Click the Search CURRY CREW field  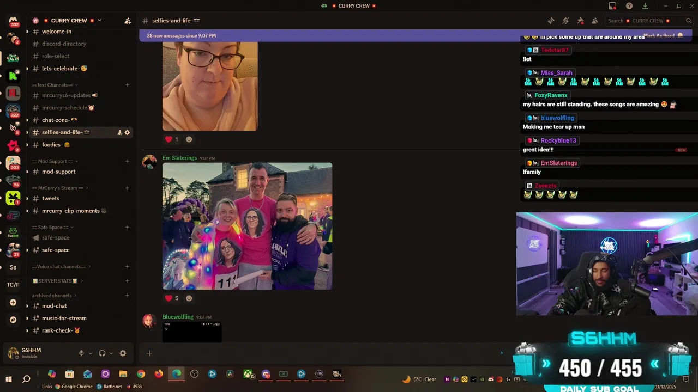649,21
